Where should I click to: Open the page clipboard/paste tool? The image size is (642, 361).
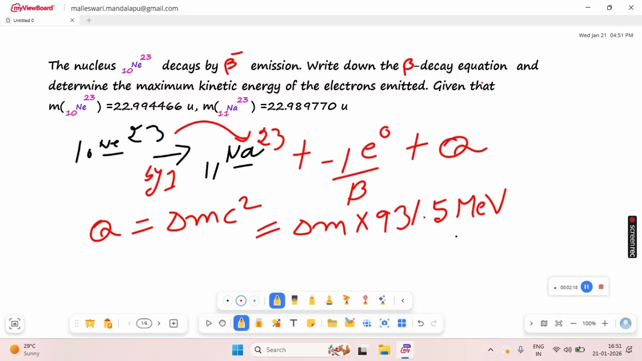tap(108, 323)
